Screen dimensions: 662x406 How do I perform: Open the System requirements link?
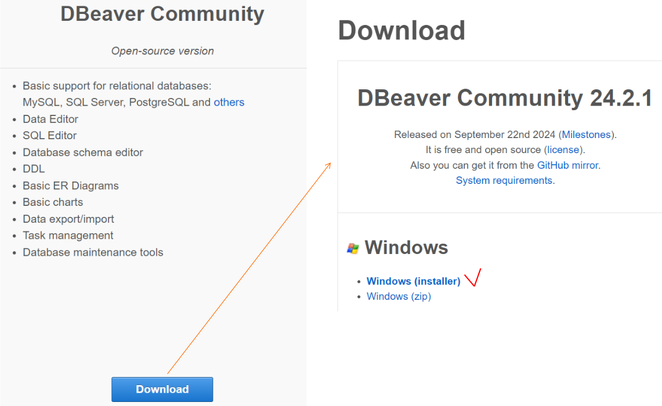pos(504,180)
